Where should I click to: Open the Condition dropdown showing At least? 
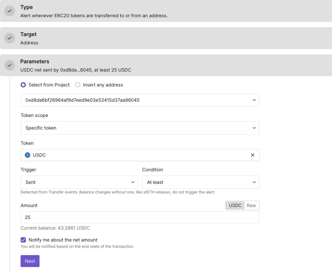201,182
